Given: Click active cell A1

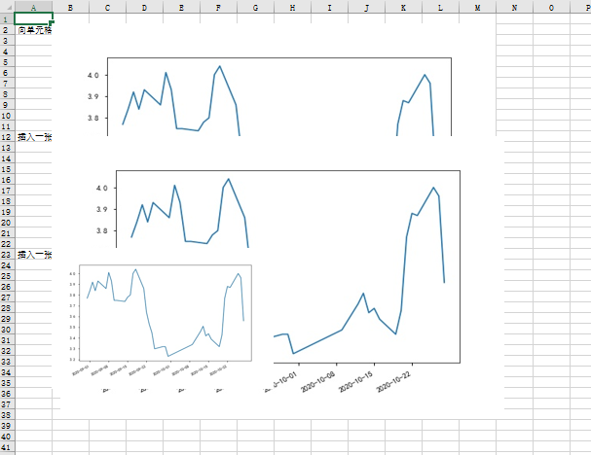Looking at the screenshot, I should 33,18.
